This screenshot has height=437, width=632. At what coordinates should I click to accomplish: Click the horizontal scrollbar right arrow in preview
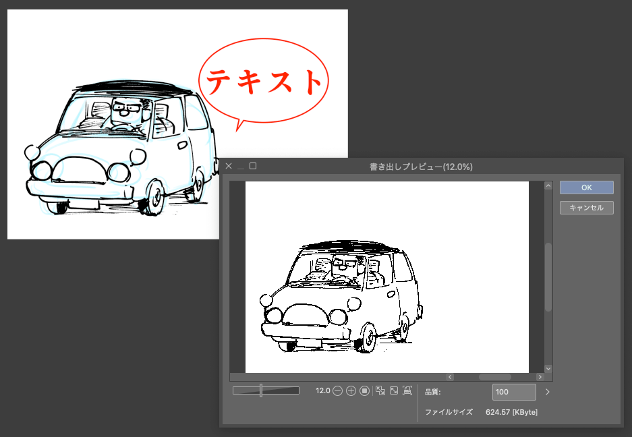click(540, 377)
